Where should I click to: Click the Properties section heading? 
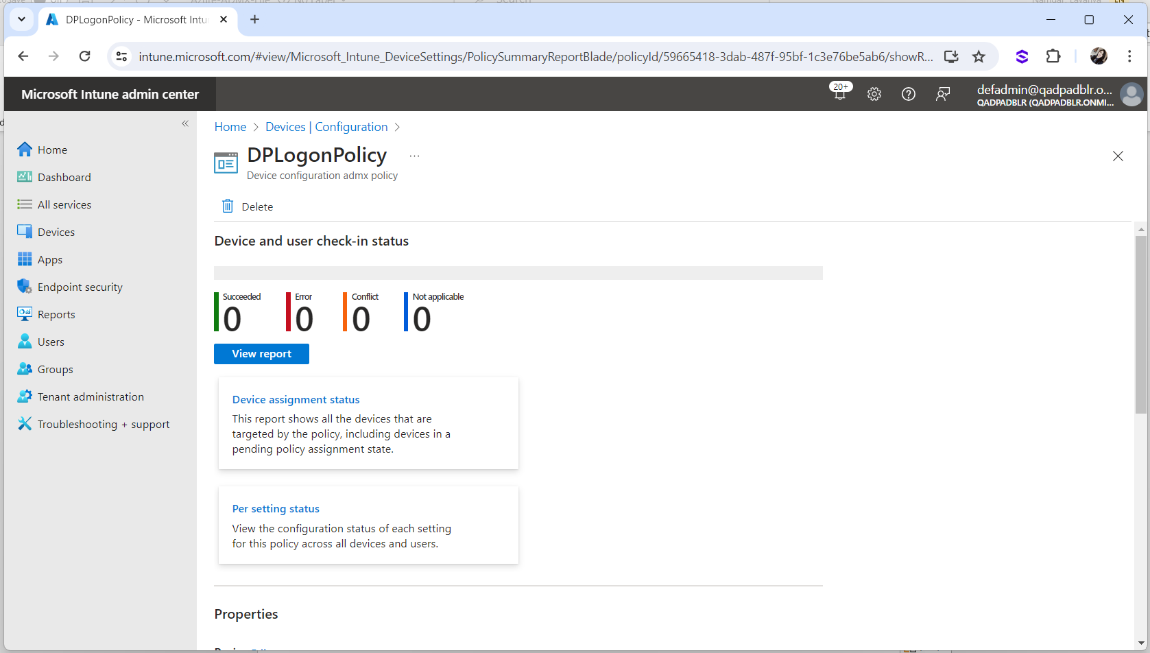click(x=246, y=614)
